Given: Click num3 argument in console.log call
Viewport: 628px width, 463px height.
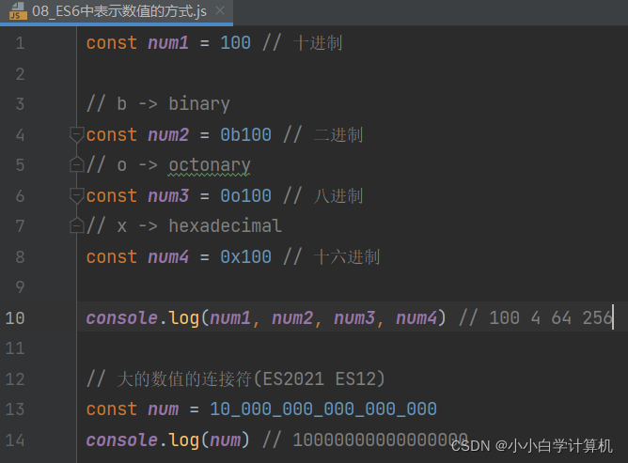Looking at the screenshot, I should 354,318.
